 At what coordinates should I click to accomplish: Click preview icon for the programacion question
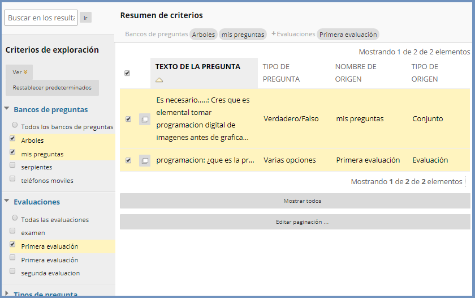(x=145, y=160)
